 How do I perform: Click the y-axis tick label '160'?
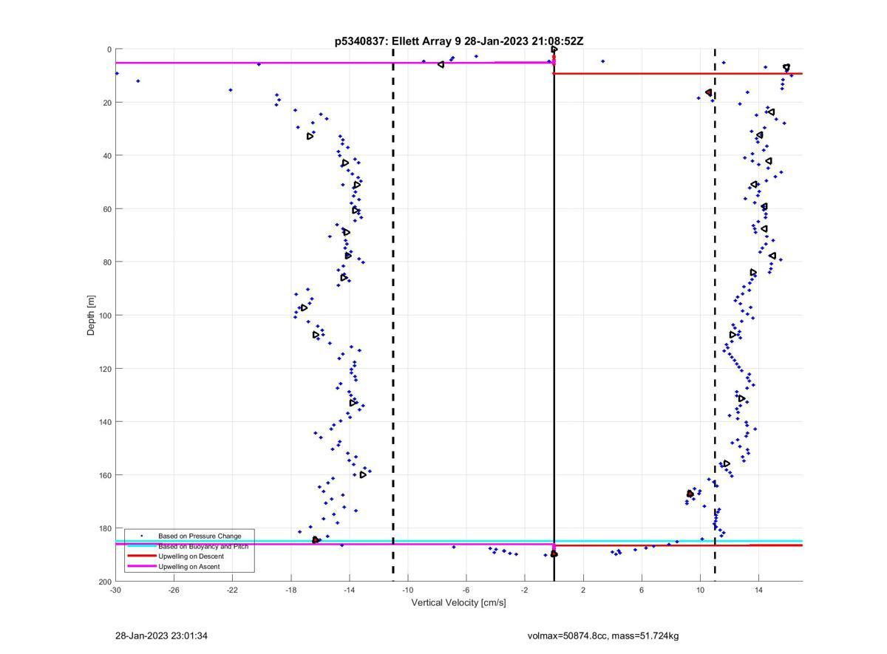[105, 475]
